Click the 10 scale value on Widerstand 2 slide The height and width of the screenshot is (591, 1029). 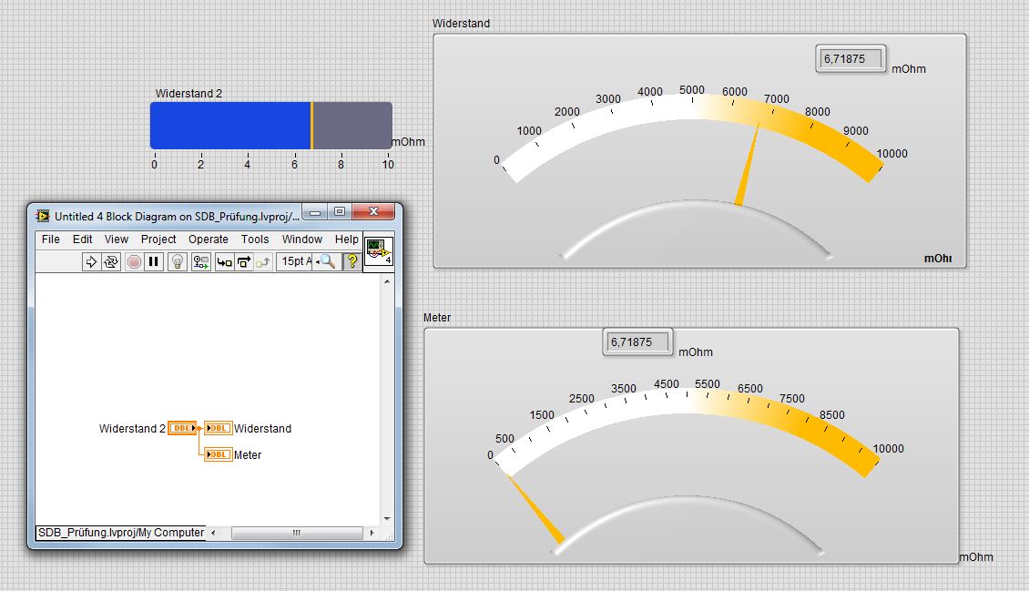(388, 165)
